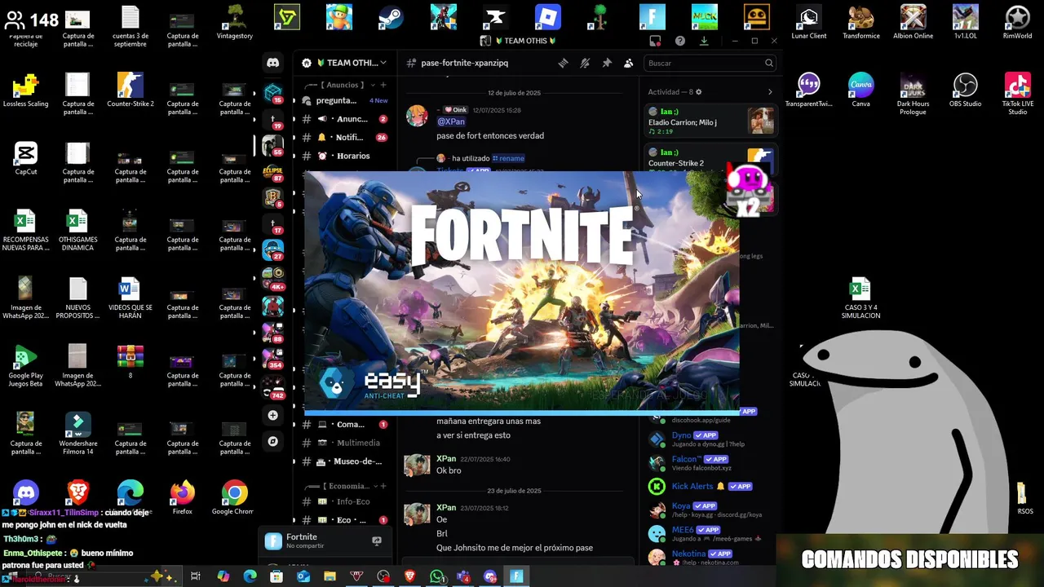Open Lunar Client desktop shortcut
The width and height of the screenshot is (1044, 587).
[809, 22]
